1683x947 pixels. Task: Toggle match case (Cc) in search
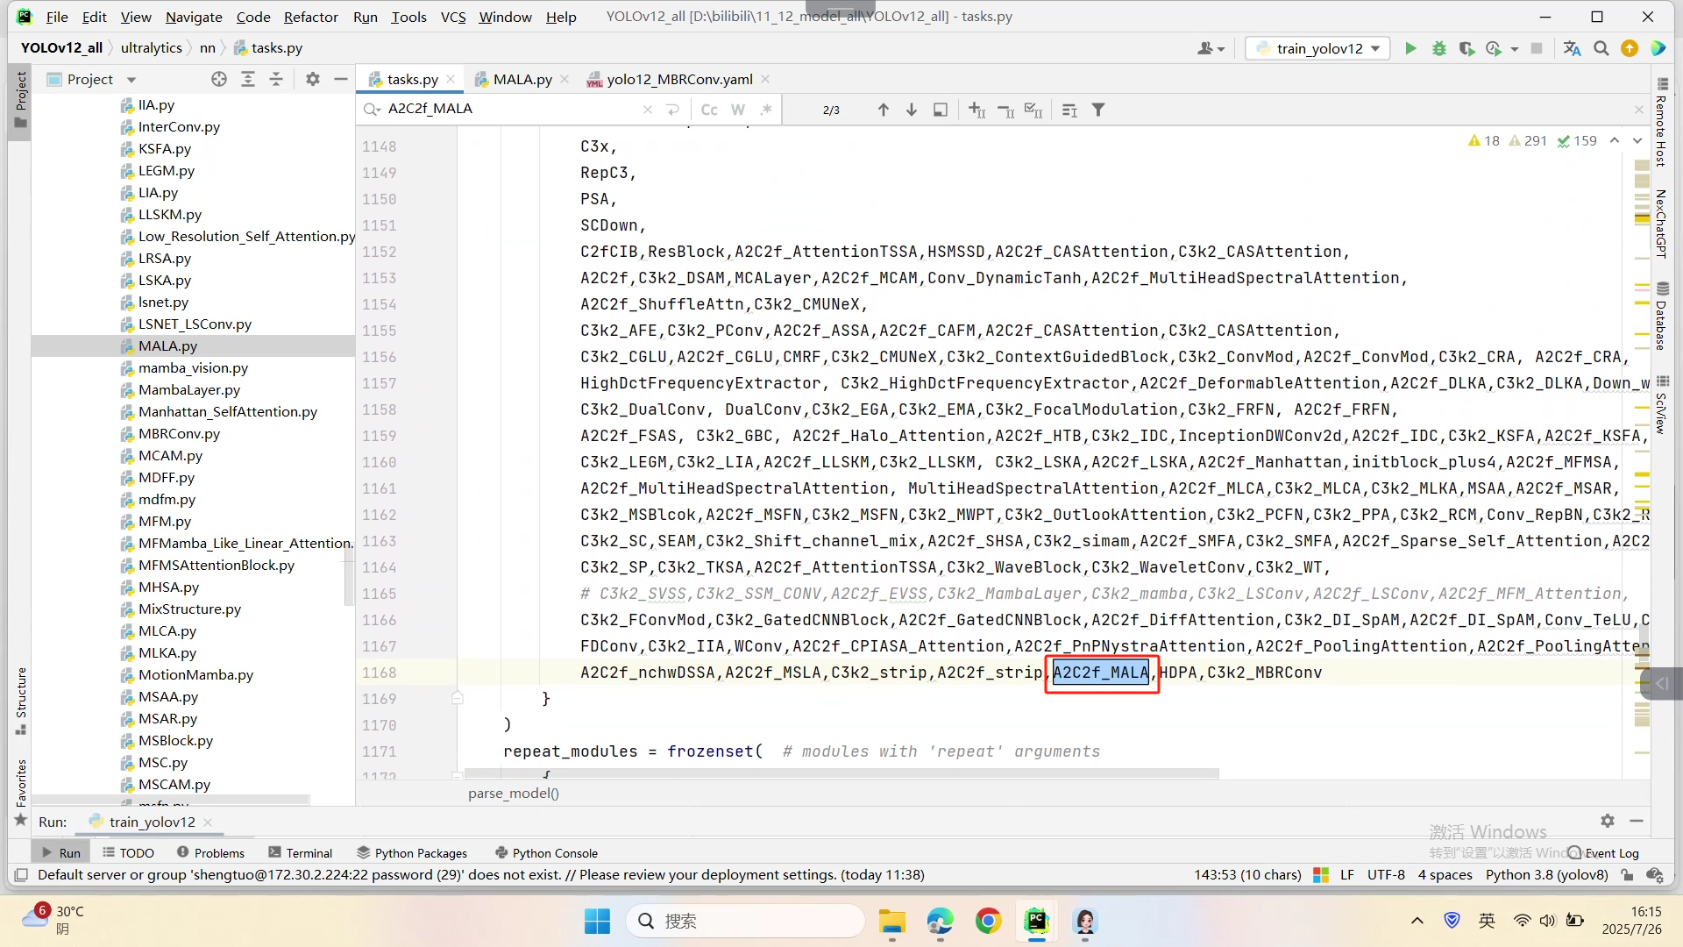coord(709,110)
